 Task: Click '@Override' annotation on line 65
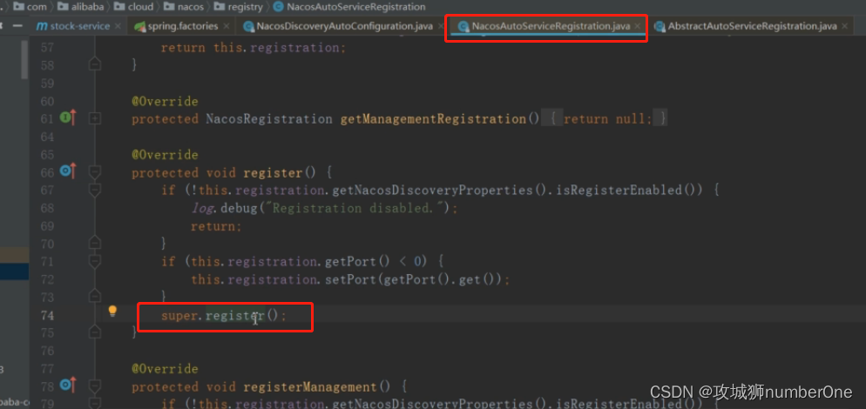[x=165, y=155]
